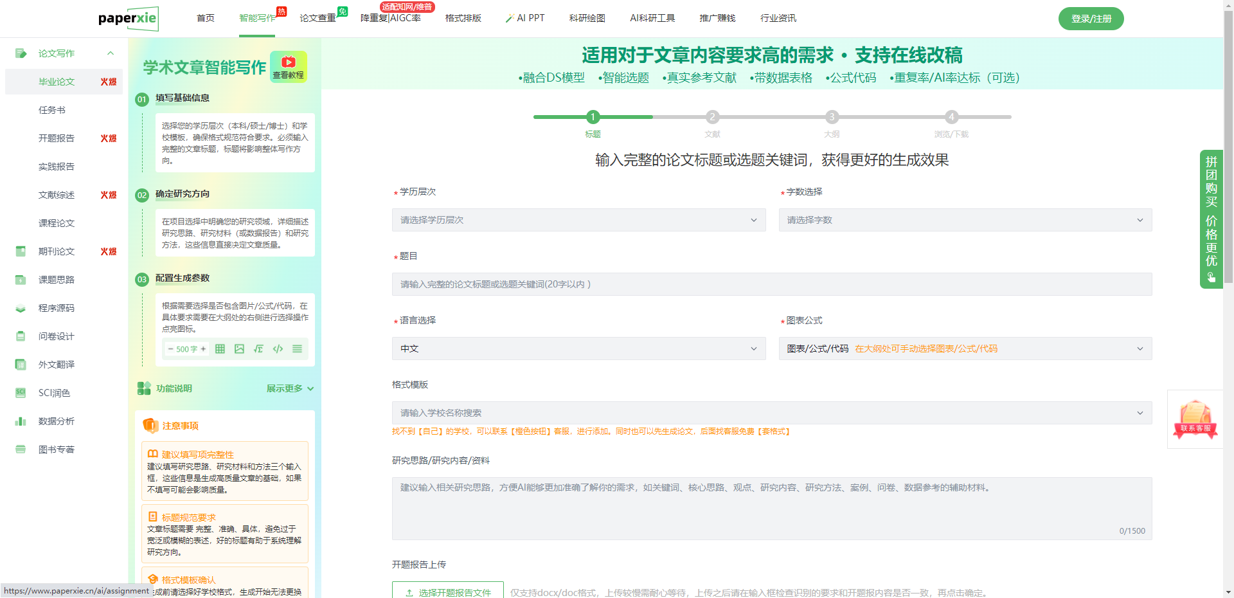Open the 联系客服 customer service icon

pyautogui.click(x=1195, y=419)
